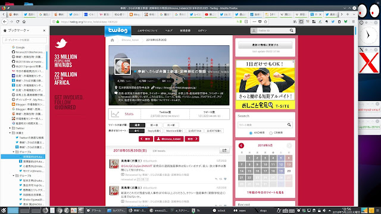
Task: Click the xclock taskbar entry
Action: 219,210
